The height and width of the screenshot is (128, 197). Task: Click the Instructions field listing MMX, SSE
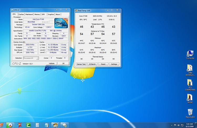(x=45, y=39)
